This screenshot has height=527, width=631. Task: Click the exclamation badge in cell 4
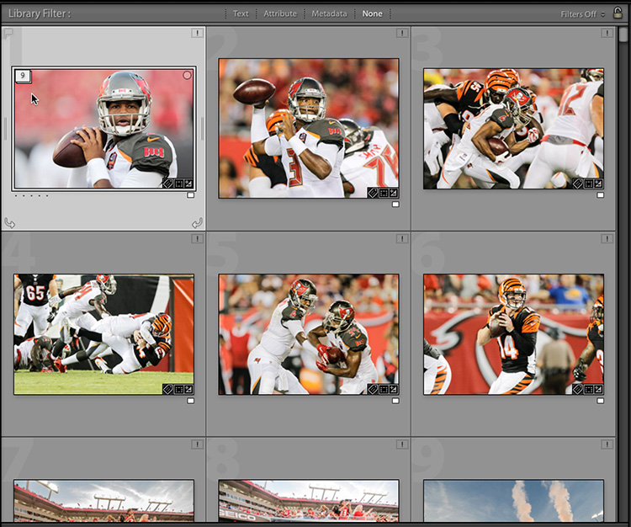pyautogui.click(x=197, y=239)
